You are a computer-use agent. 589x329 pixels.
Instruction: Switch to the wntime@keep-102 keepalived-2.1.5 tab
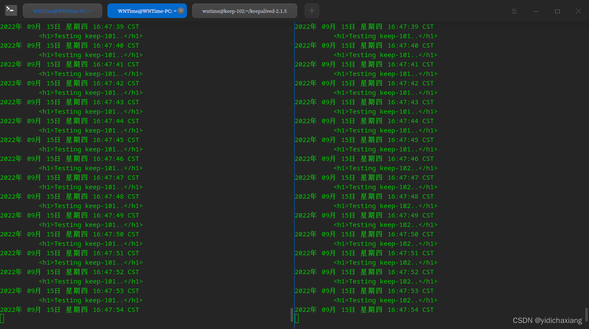[x=244, y=11]
